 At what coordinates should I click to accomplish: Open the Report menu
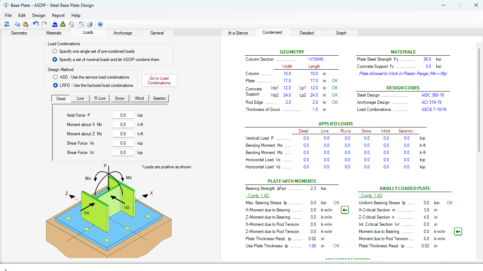click(x=58, y=15)
